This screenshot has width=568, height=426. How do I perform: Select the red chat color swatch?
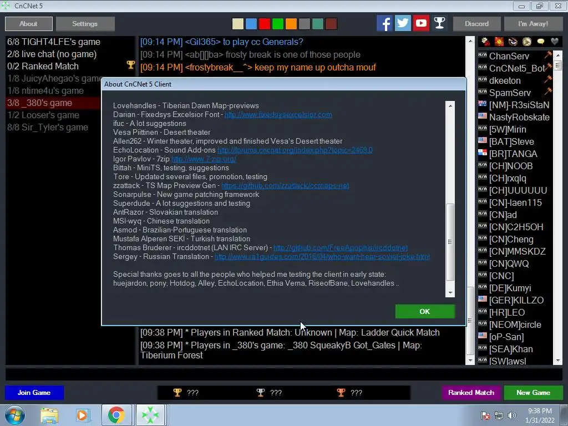[x=265, y=24]
